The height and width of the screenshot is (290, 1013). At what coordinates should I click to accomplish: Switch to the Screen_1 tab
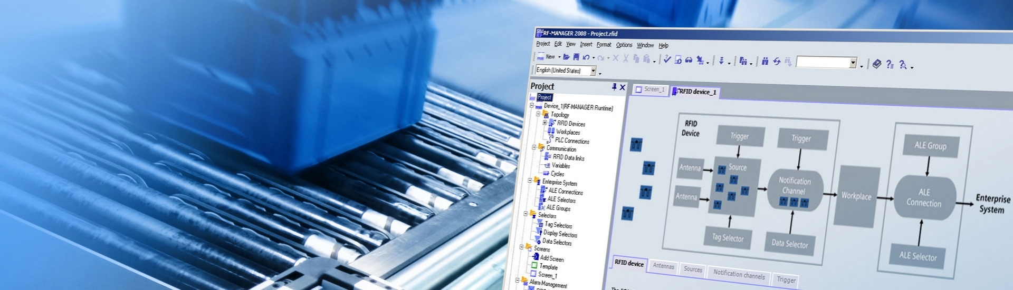[x=651, y=89]
